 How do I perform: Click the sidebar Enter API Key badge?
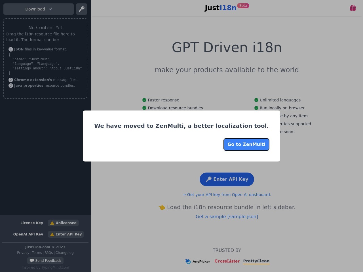coord(66,234)
